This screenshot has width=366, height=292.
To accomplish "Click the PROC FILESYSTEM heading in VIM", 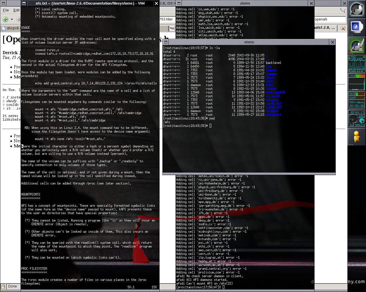I will (34, 269).
